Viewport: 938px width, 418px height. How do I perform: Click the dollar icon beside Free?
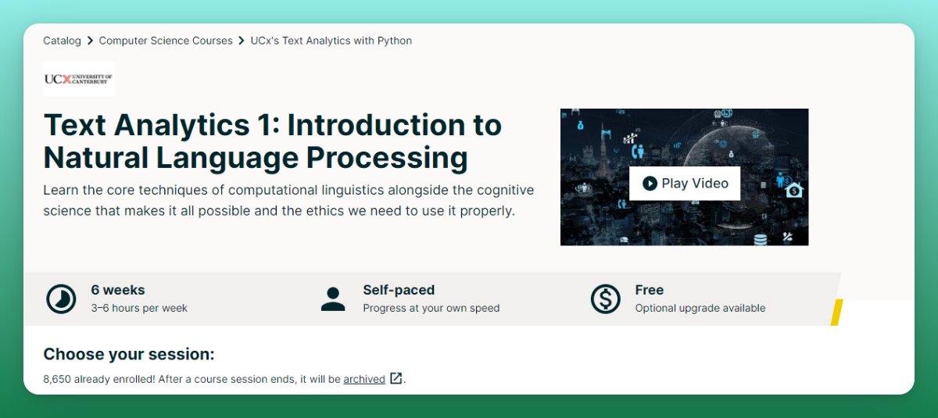tap(605, 298)
